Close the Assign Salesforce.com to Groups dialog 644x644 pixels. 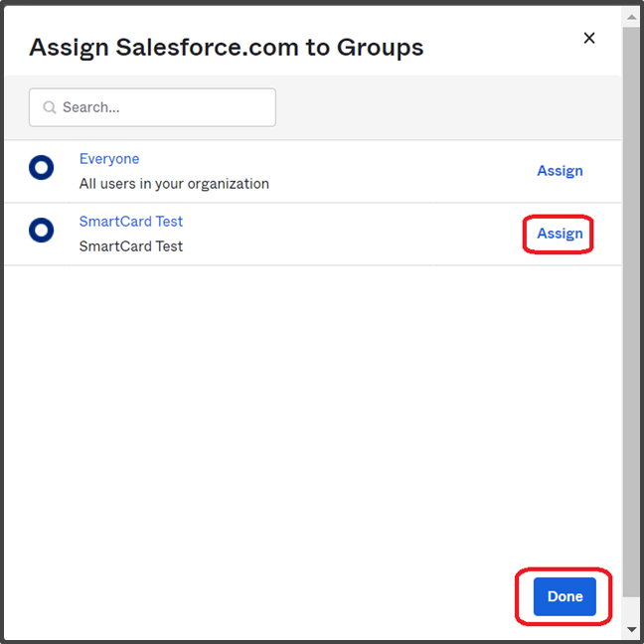pyautogui.click(x=589, y=38)
